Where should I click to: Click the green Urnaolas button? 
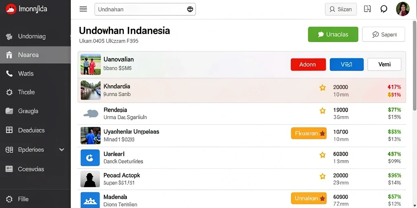(333, 34)
